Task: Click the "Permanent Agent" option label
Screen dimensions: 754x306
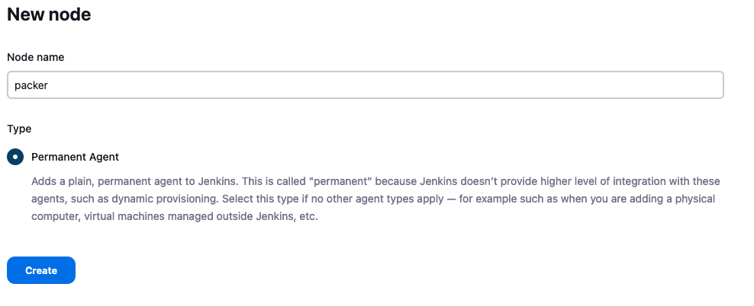Action: [x=75, y=157]
